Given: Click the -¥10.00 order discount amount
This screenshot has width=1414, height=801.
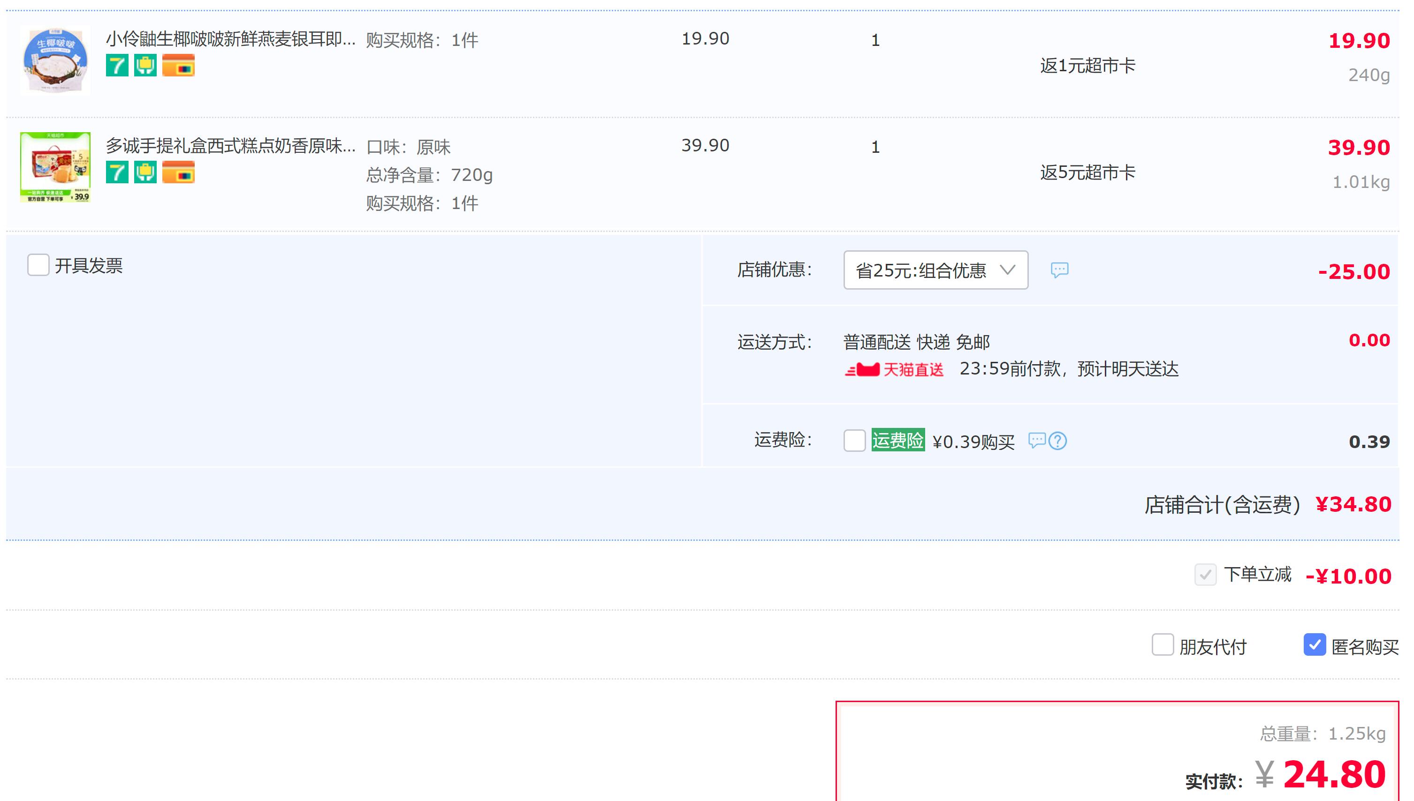Looking at the screenshot, I should tap(1348, 576).
